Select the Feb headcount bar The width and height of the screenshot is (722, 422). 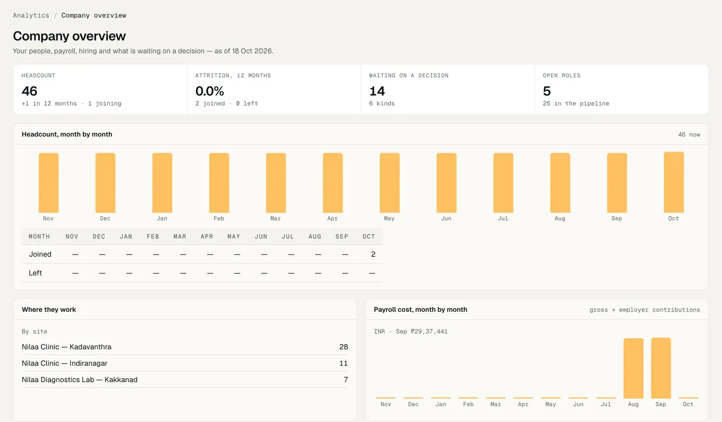[219, 183]
